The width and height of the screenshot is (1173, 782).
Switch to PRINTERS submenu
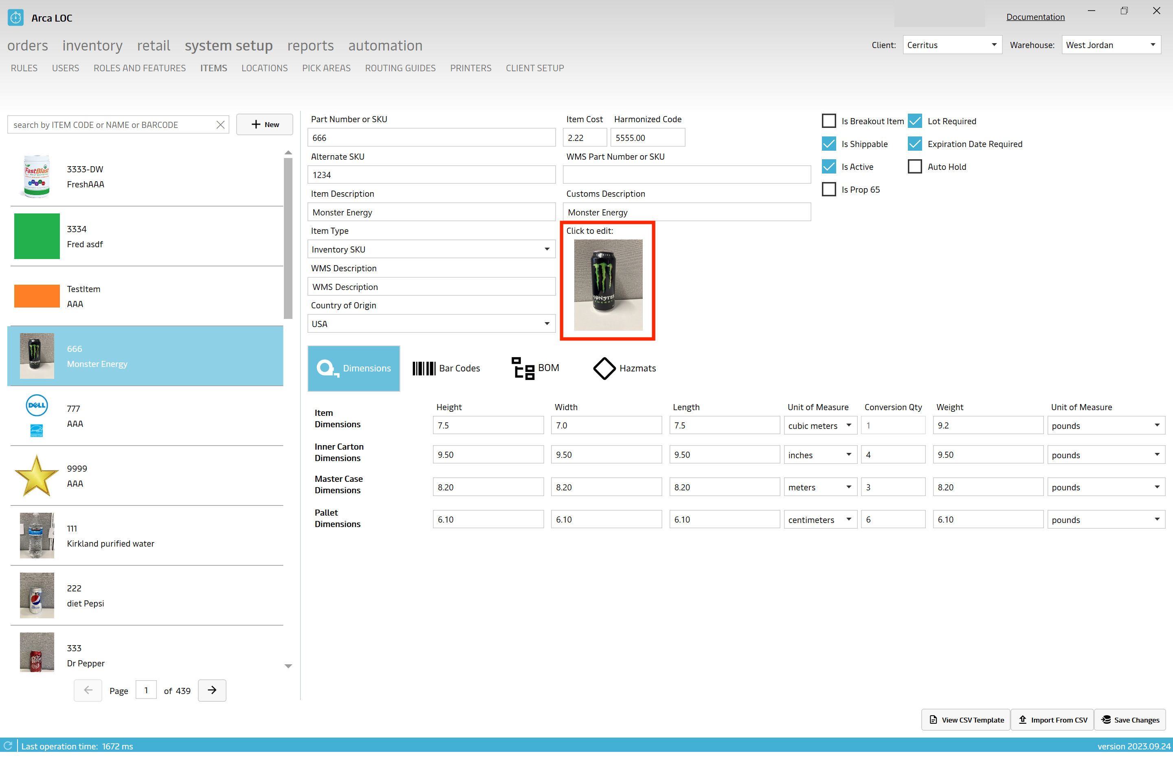tap(470, 68)
